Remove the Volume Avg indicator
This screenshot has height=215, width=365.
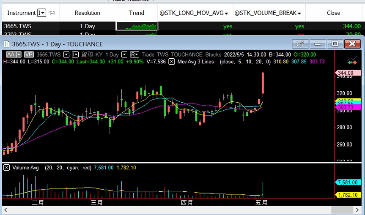6,168
